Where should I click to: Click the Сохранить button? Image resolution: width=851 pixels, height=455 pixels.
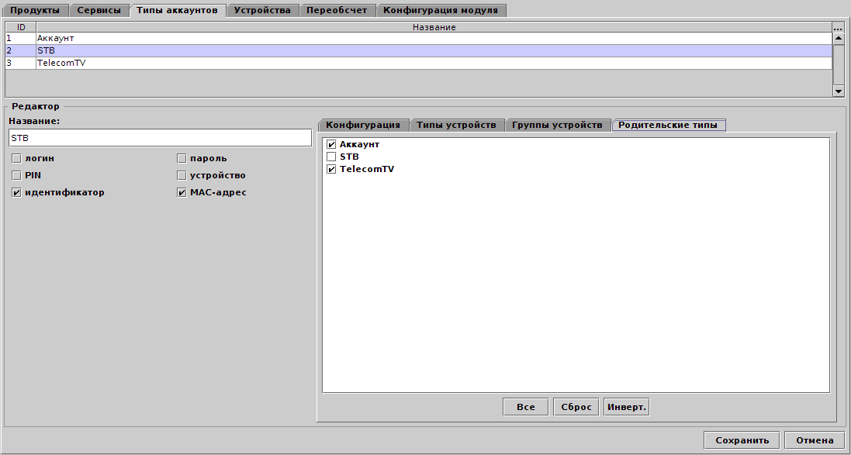(742, 440)
